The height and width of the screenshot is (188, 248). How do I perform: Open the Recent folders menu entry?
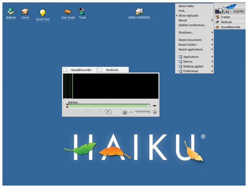coord(194,45)
